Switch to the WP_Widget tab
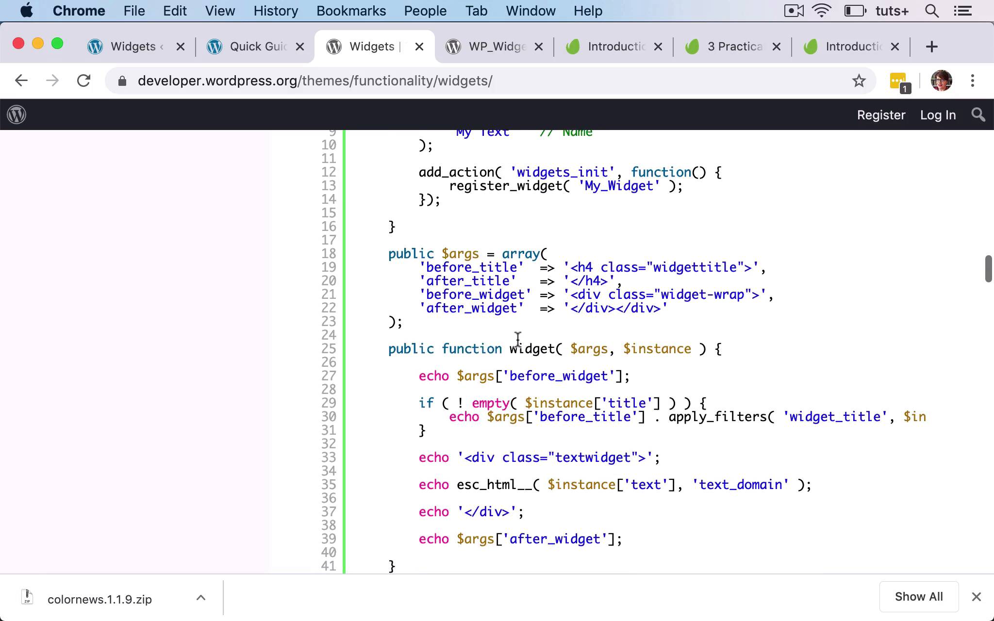994x621 pixels. pyautogui.click(x=488, y=46)
